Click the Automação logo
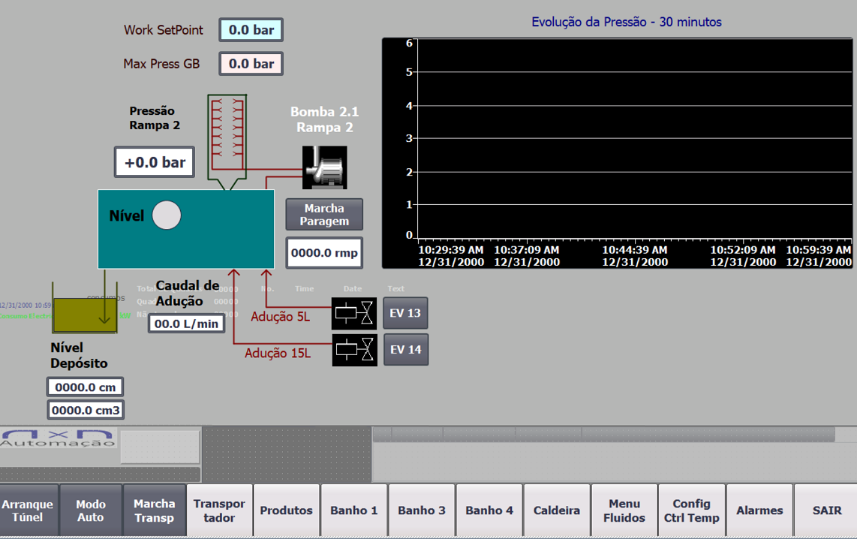Image resolution: width=857 pixels, height=539 pixels. [59, 438]
